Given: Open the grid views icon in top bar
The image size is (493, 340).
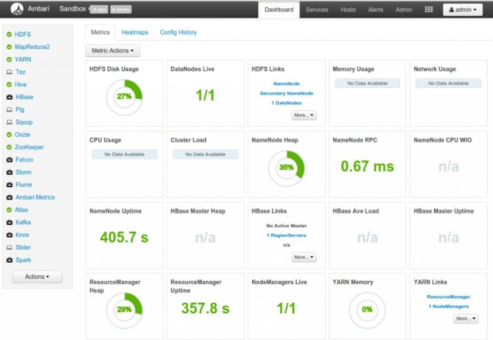Looking at the screenshot, I should tap(428, 10).
